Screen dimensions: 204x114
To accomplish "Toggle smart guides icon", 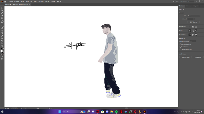I will (196, 31).
